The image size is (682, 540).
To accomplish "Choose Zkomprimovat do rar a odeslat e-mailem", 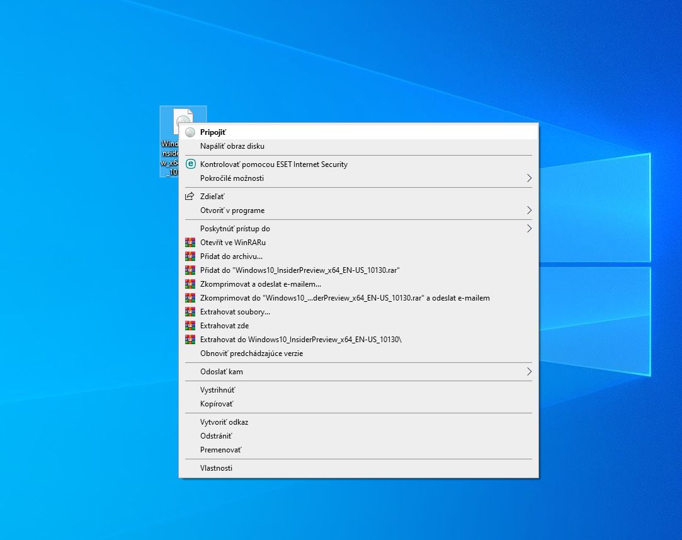I will point(358,298).
